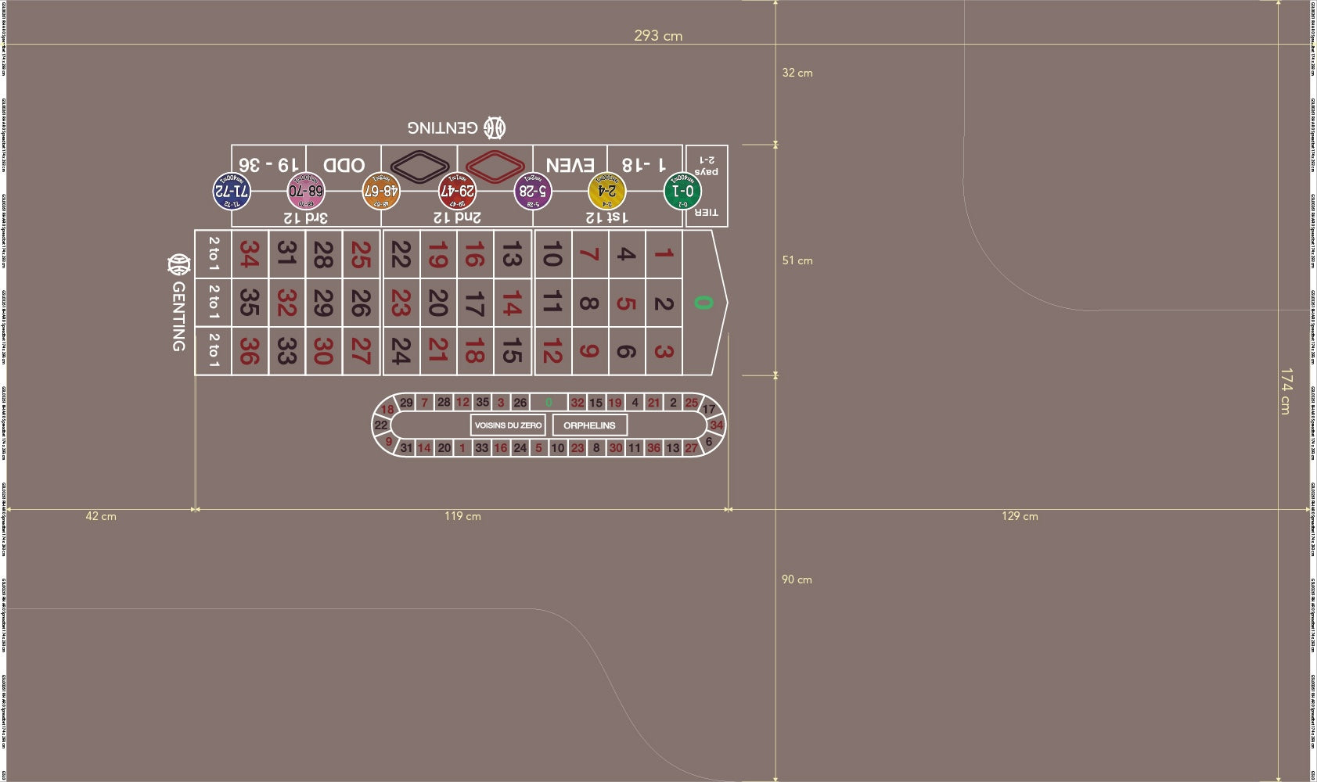This screenshot has width=1317, height=782.
Task: Click number 31 on the racetrack
Action: click(x=406, y=448)
